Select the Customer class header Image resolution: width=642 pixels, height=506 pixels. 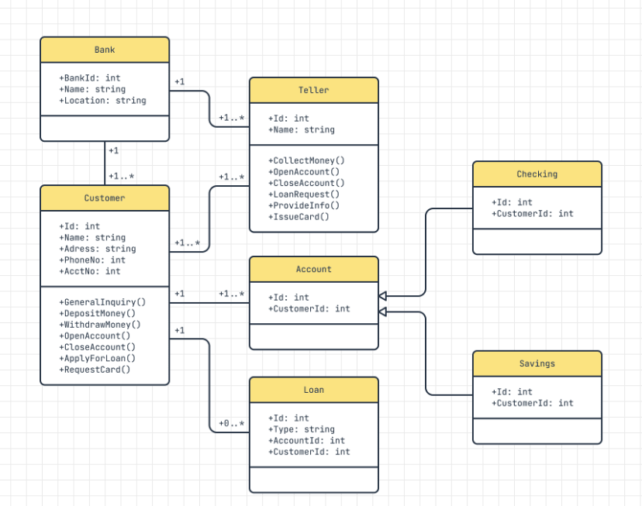pyautogui.click(x=104, y=198)
